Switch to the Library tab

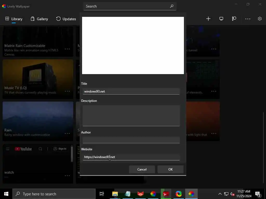(14, 19)
